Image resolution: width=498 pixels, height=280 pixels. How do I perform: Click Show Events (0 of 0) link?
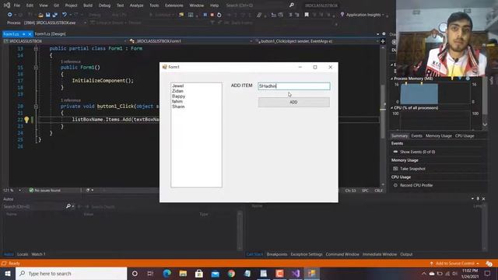click(417, 152)
